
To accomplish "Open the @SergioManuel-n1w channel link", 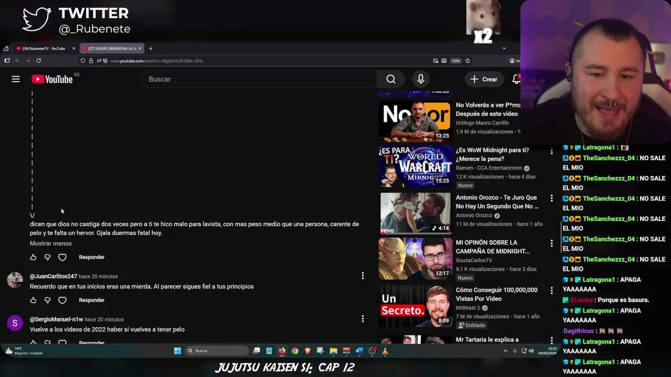I will pyautogui.click(x=57, y=319).
